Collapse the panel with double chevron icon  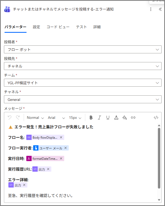160,9
